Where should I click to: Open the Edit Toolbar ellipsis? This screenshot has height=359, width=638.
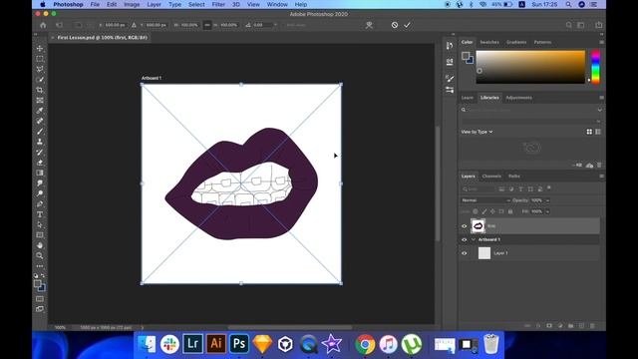coord(40,266)
